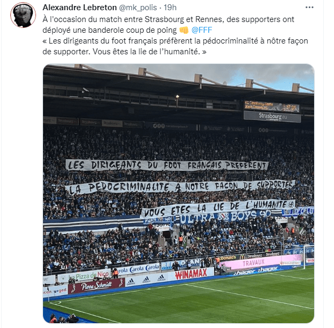Click the tweet text about Strasbourg et Rennes
The width and height of the screenshot is (334, 328).
(168, 25)
